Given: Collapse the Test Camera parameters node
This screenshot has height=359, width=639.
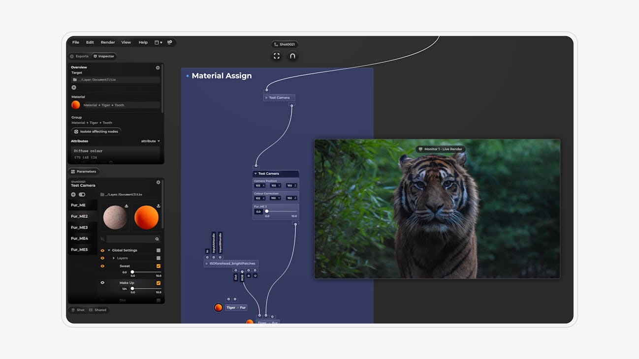Looking at the screenshot, I should click(x=256, y=174).
